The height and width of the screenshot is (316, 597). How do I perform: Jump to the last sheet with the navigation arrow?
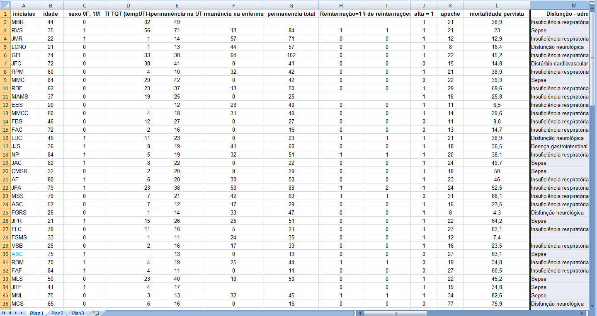coord(22,313)
